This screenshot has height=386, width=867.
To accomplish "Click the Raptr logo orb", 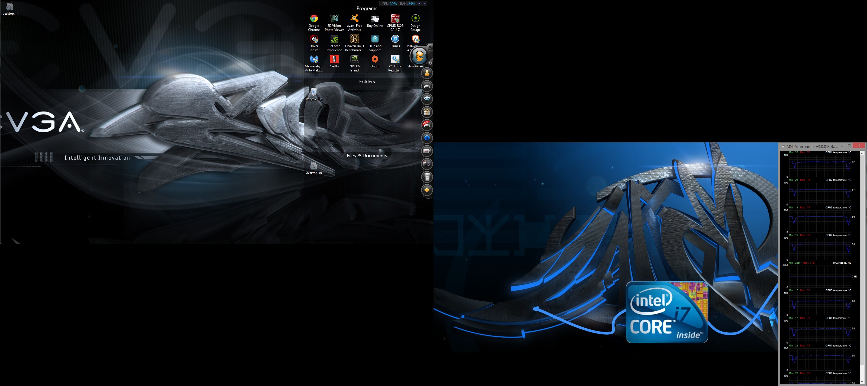I will pos(419,56).
